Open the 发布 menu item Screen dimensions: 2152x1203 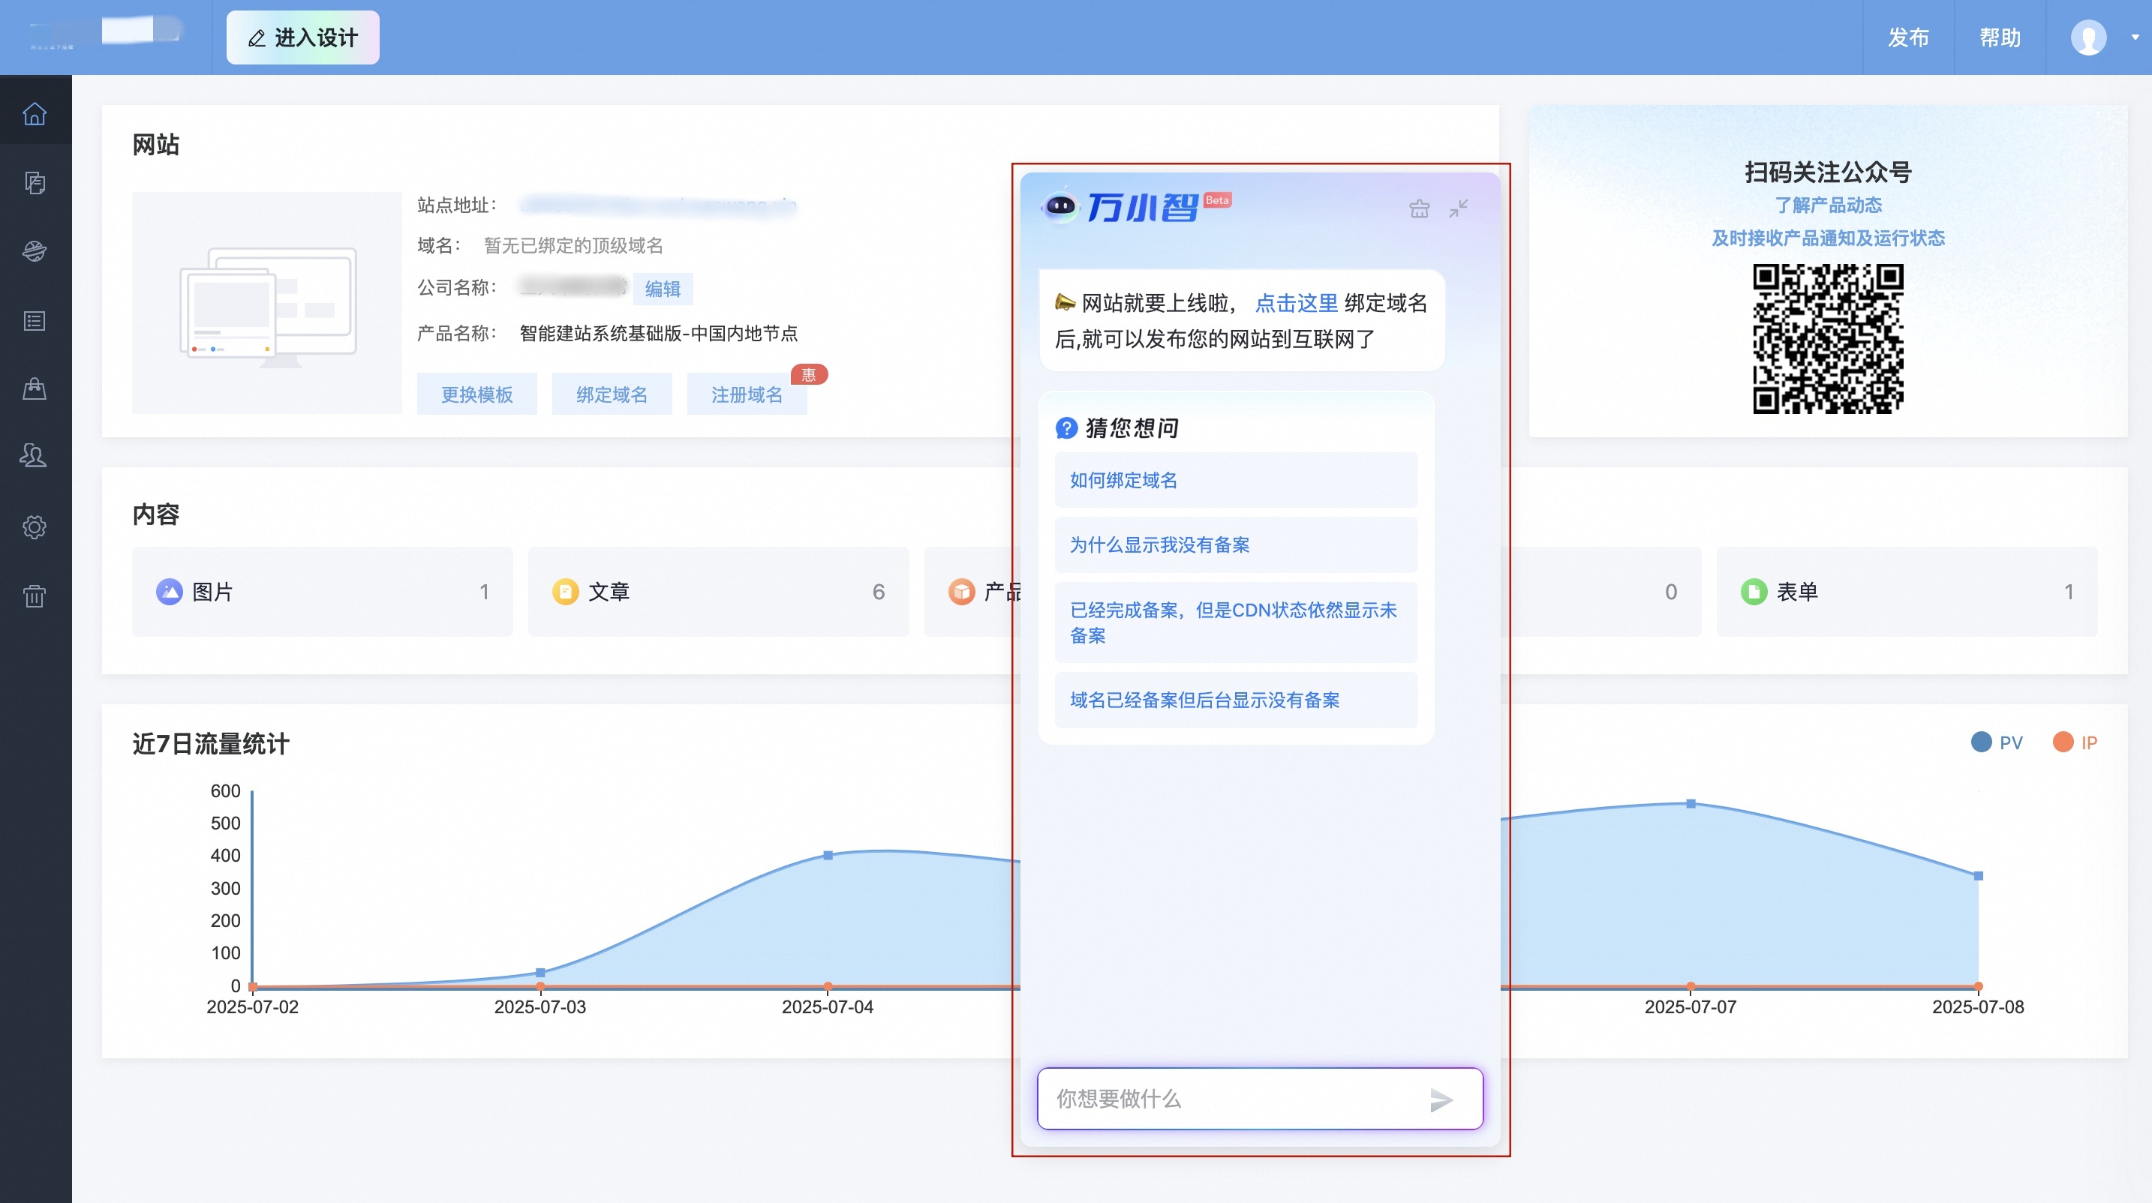point(1908,37)
